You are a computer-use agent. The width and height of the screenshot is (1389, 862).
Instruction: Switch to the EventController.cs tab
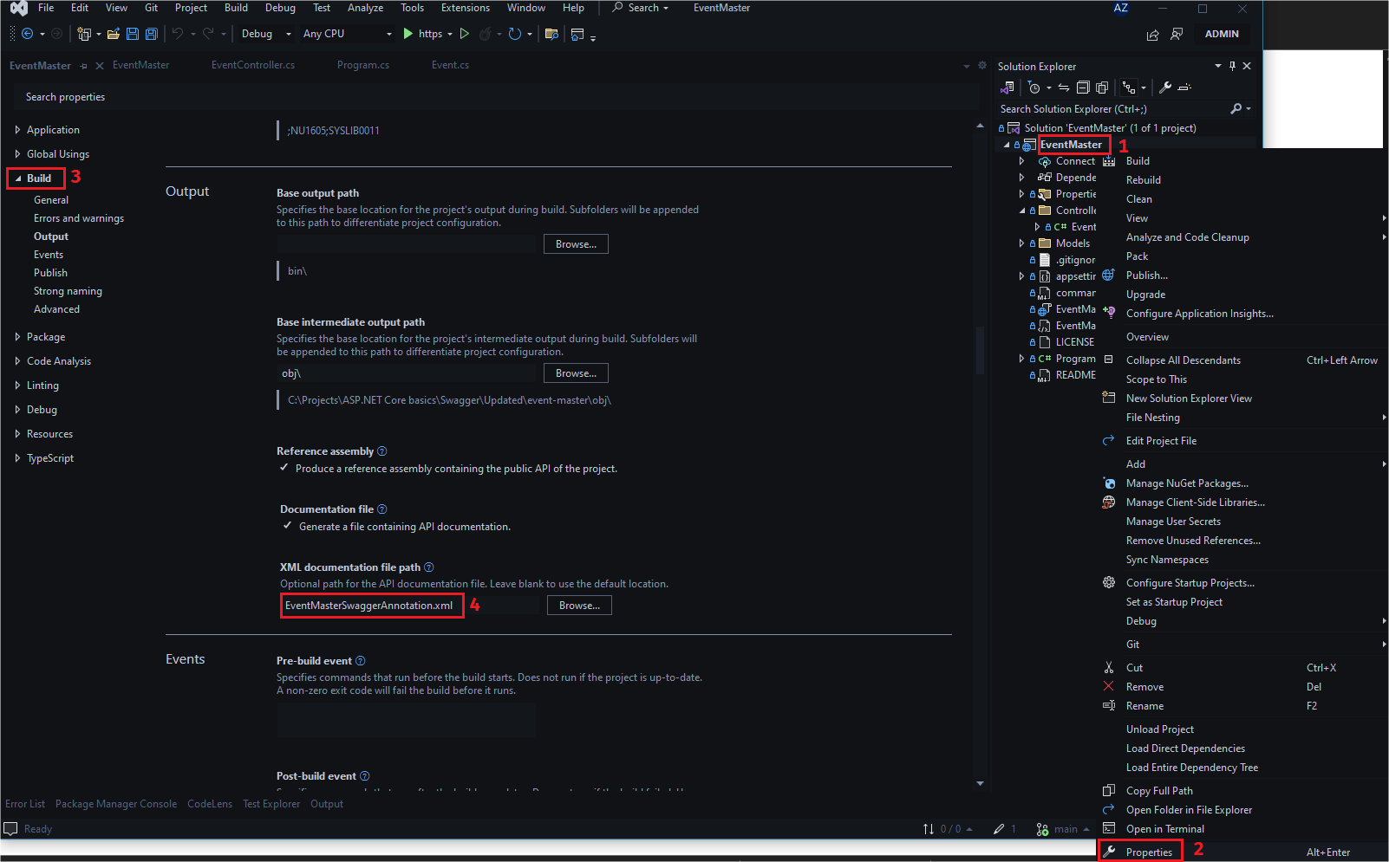253,65
